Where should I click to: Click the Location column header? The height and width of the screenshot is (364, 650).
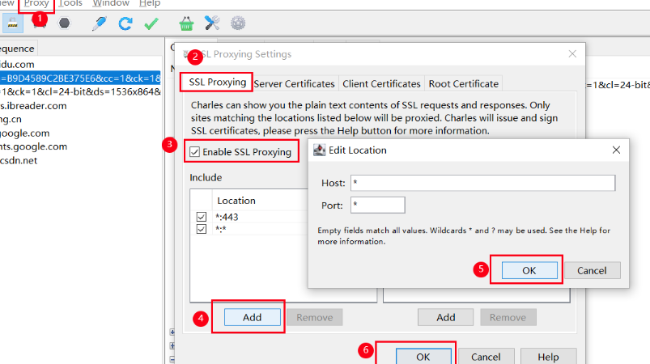point(236,201)
